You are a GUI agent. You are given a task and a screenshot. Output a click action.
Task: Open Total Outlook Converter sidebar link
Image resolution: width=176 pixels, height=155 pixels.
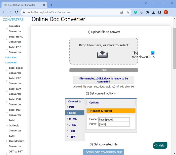[15, 126]
